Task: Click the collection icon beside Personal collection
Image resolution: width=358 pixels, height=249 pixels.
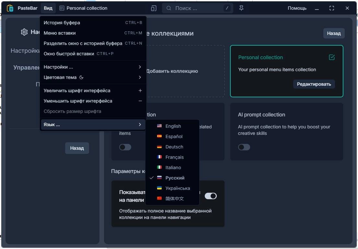Action: coord(62,8)
